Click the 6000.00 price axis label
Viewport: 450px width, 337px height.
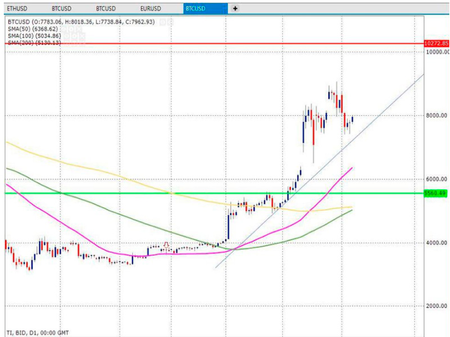pyautogui.click(x=436, y=179)
